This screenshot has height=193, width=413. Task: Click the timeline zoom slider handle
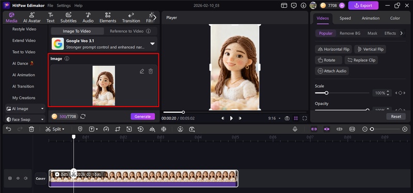[x=372, y=129]
